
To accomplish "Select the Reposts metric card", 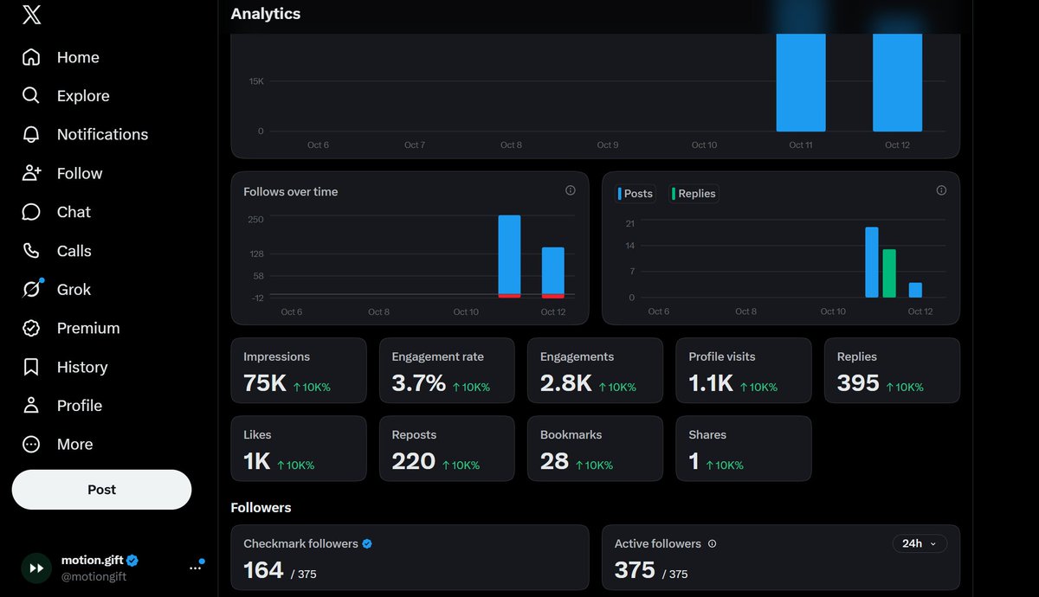I will coord(447,448).
